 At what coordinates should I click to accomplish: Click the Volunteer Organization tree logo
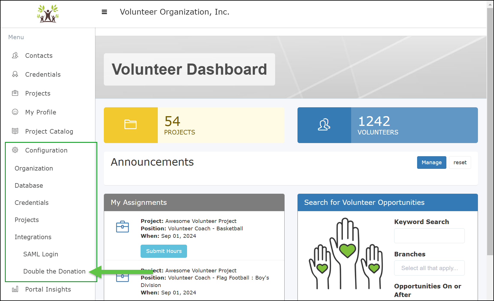48,14
